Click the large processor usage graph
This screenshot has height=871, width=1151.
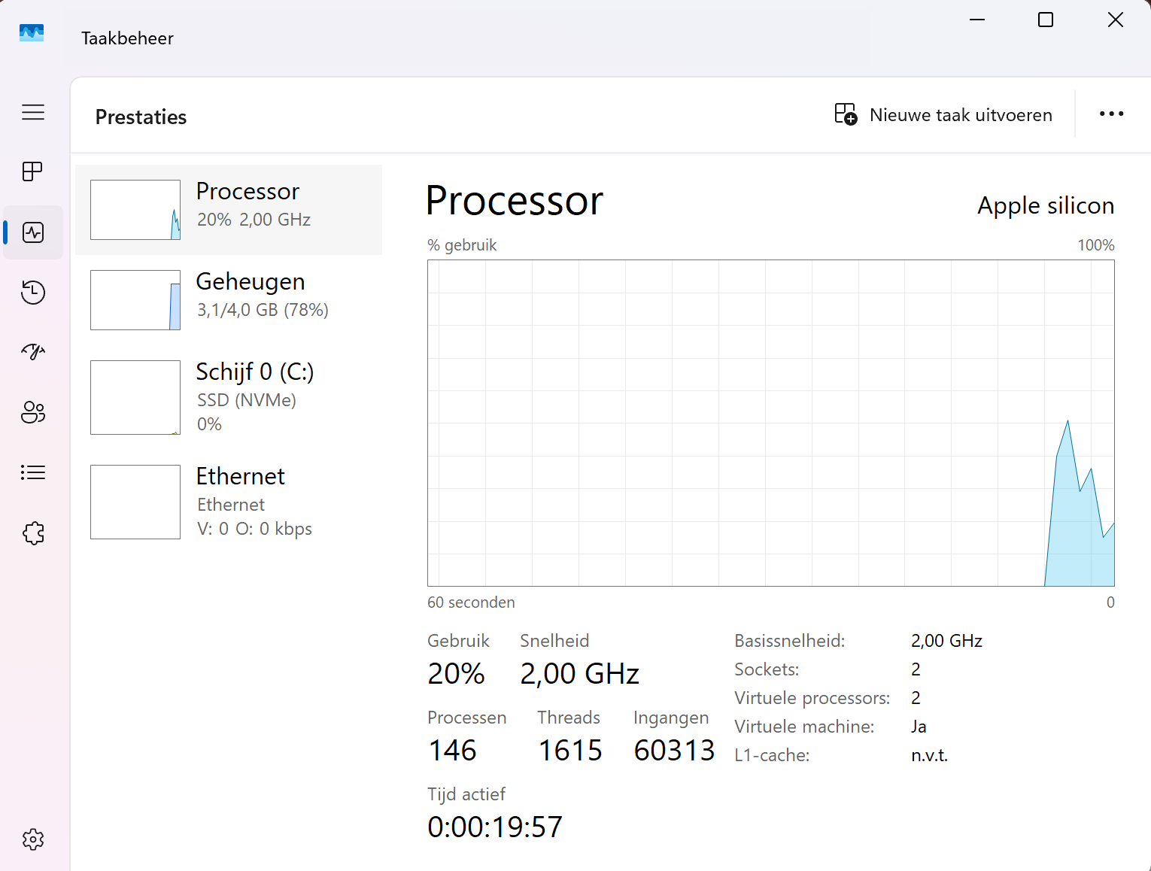click(x=770, y=423)
